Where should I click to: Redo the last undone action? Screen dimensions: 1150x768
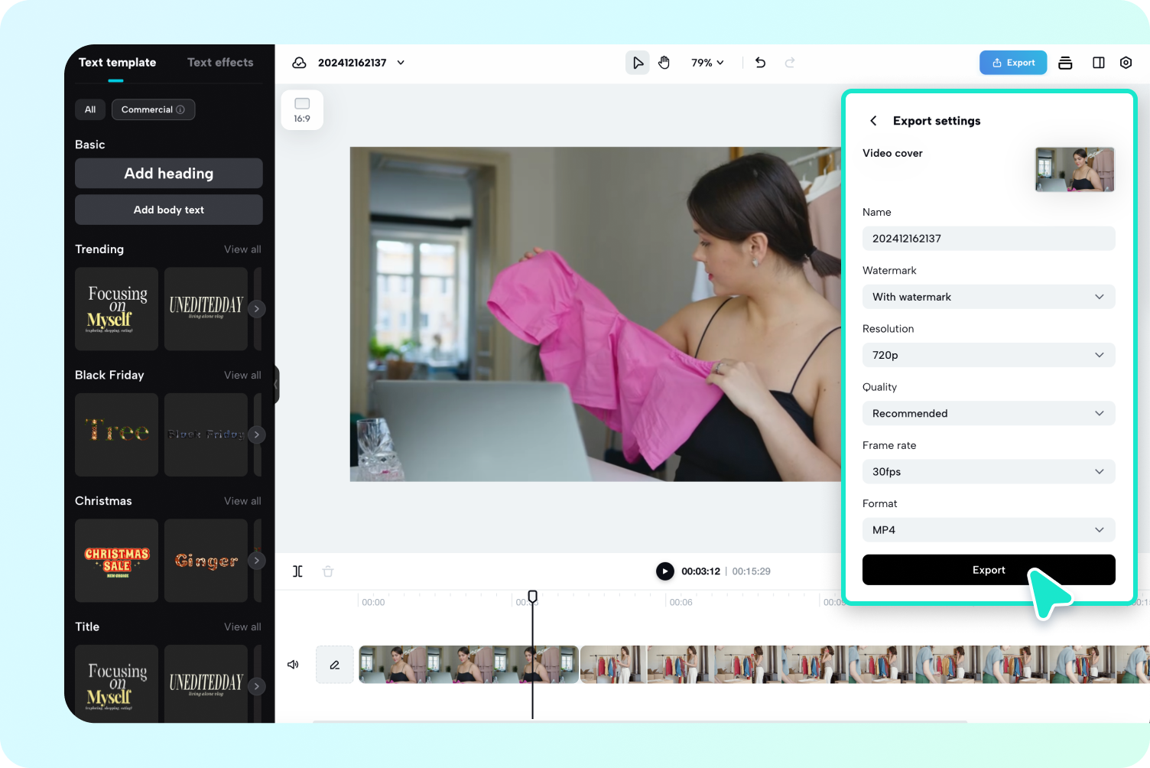point(789,62)
